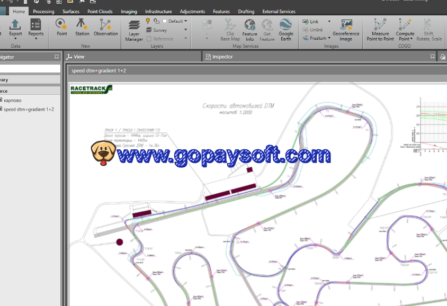
Task: Toggle the light bulb layer visibility icon
Action: coord(148,21)
